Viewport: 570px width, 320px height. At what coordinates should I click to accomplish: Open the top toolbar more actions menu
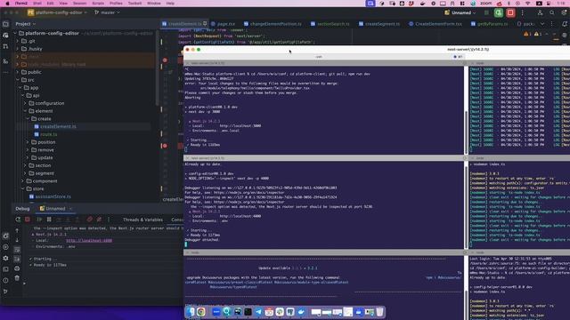[x=523, y=12]
